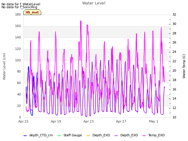This screenshot has height=141, width=188.
Task: Click the 20 tick on right temperature axis
Action: pyautogui.click(x=174, y=70)
